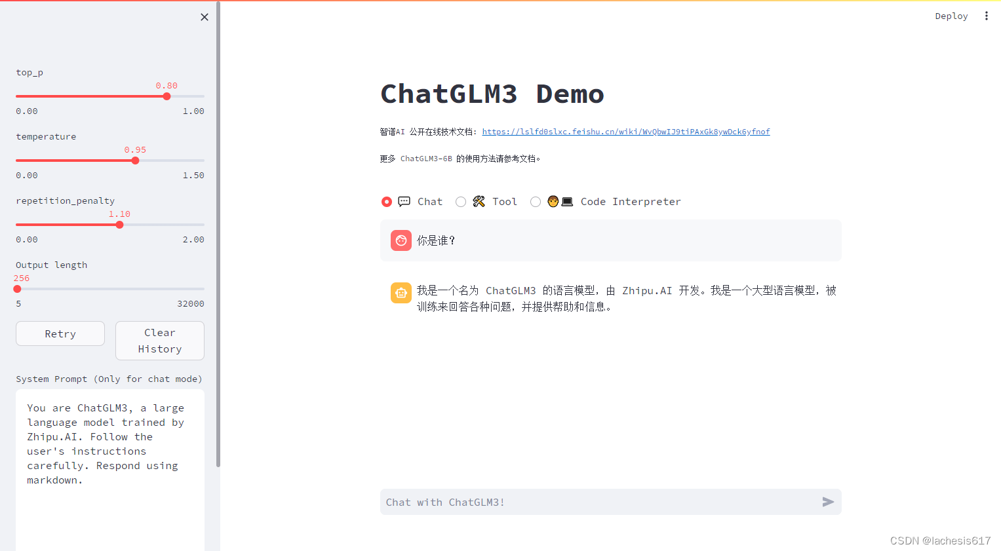Click the temperature maximum 1.50
This screenshot has width=1001, height=551.
(x=193, y=176)
